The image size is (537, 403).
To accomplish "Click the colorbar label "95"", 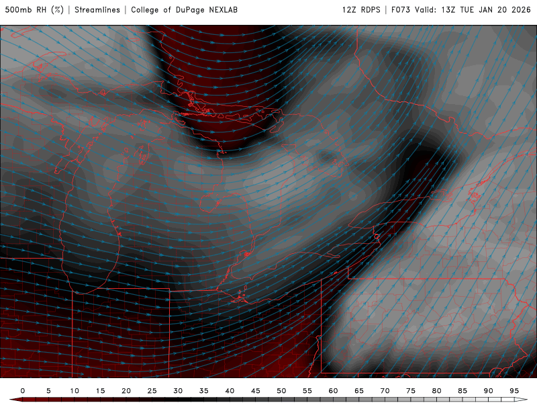I will pyautogui.click(x=514, y=391).
